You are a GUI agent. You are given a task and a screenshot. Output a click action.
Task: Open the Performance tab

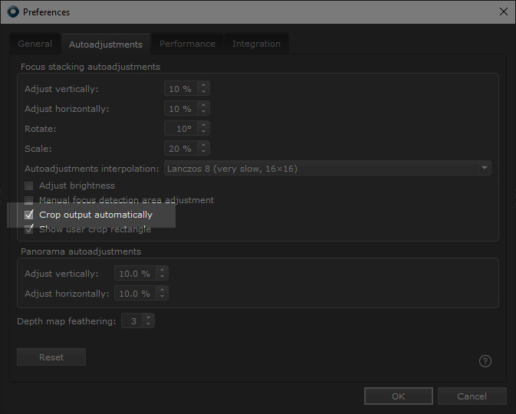point(187,44)
